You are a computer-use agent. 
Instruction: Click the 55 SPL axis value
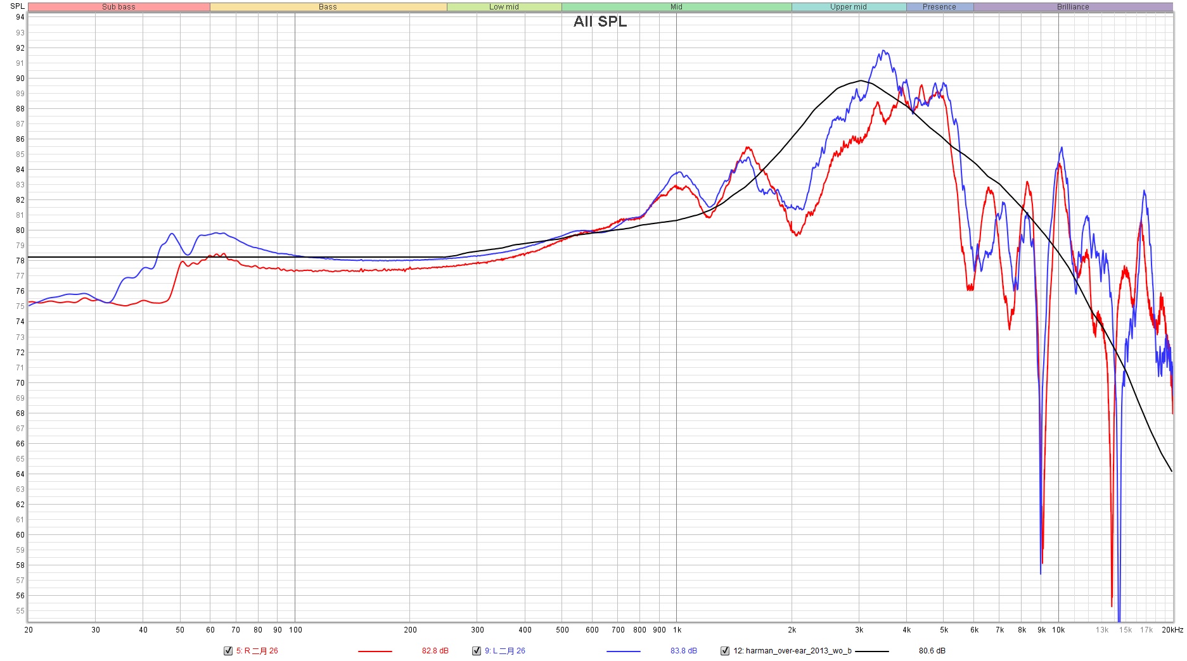20,611
